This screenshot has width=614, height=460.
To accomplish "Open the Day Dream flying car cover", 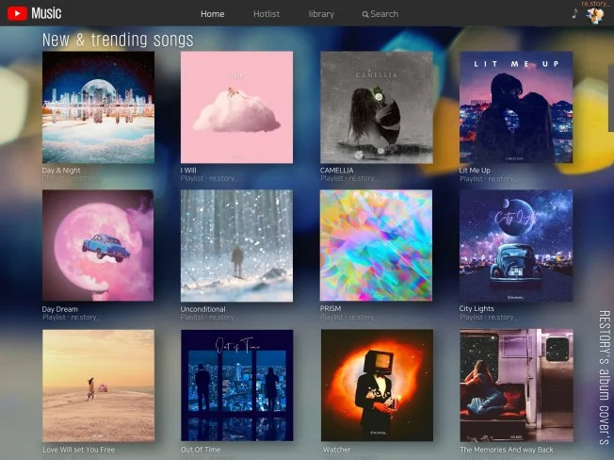I will [x=98, y=246].
